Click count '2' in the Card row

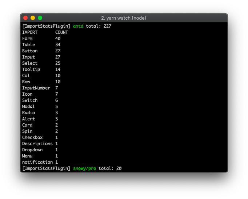pyautogui.click(x=56, y=125)
